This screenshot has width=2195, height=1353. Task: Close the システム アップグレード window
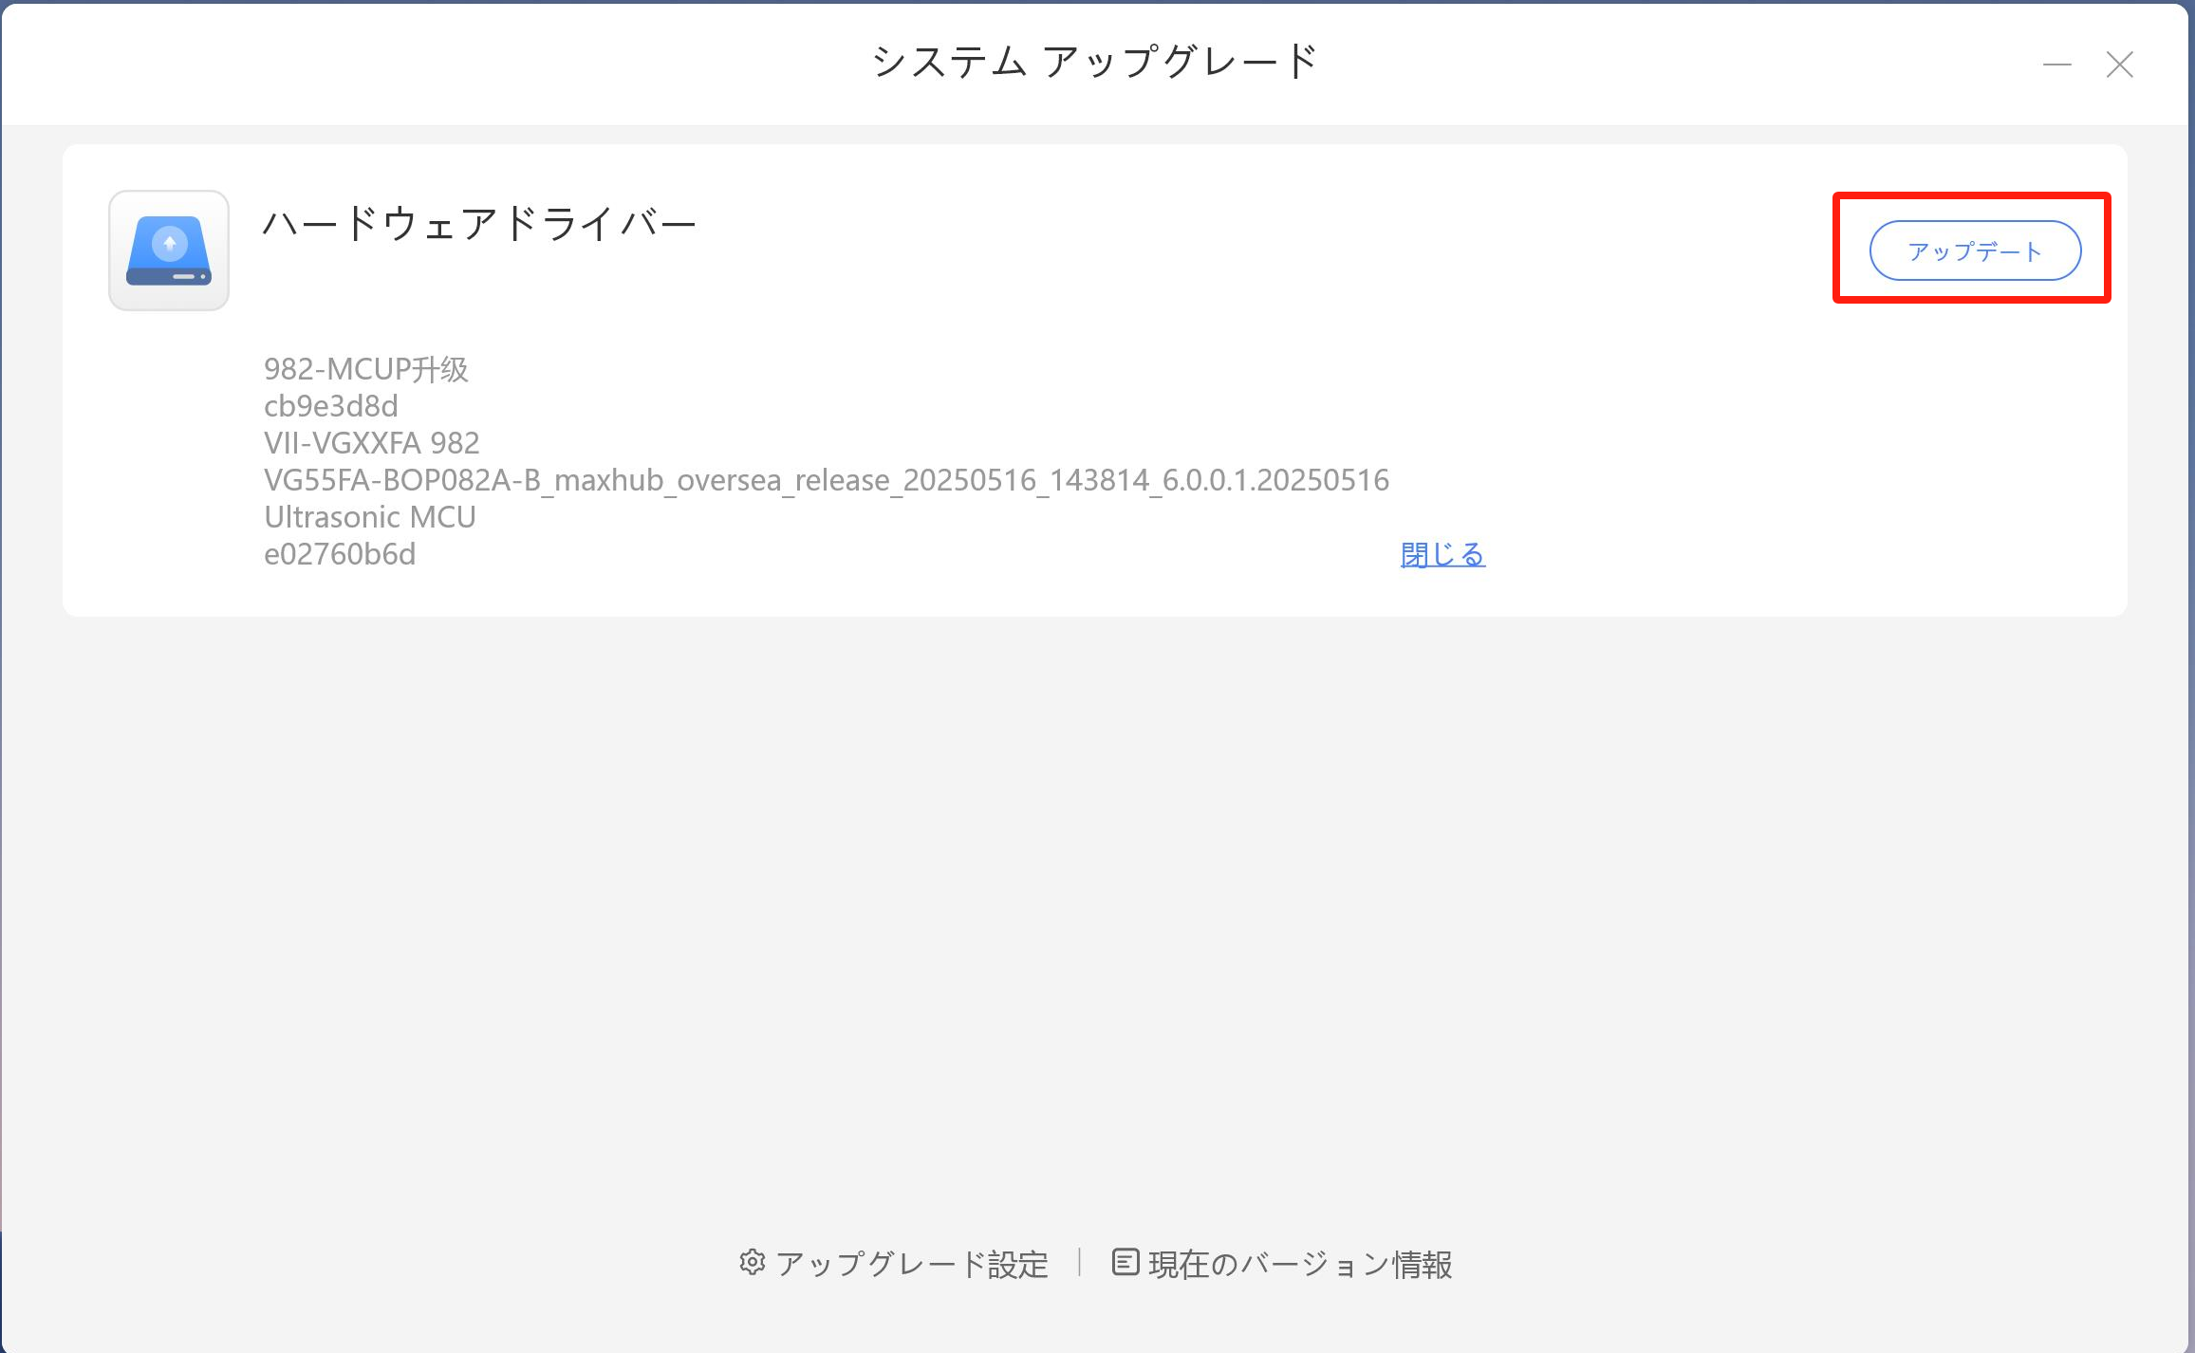(x=2119, y=65)
